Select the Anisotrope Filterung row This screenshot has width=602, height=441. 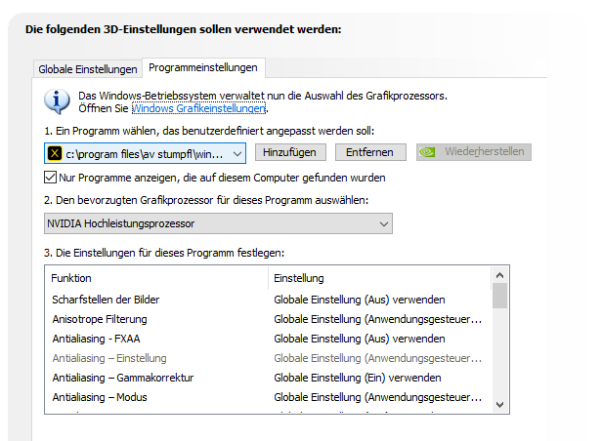click(268, 319)
